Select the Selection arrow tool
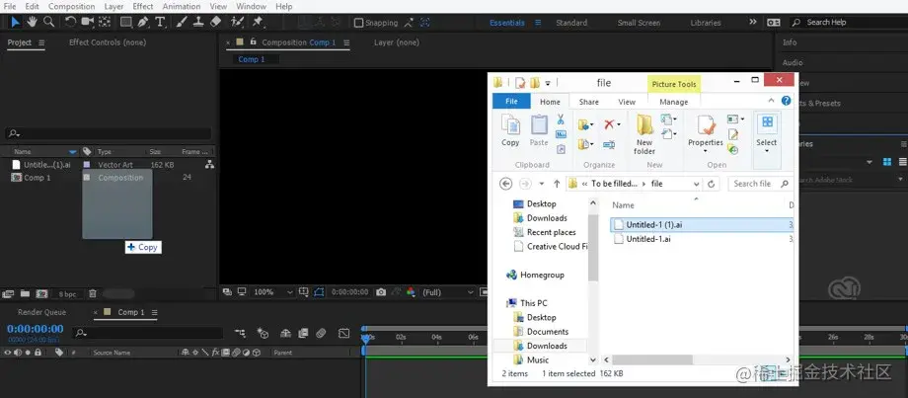The image size is (908, 398). click(x=16, y=22)
